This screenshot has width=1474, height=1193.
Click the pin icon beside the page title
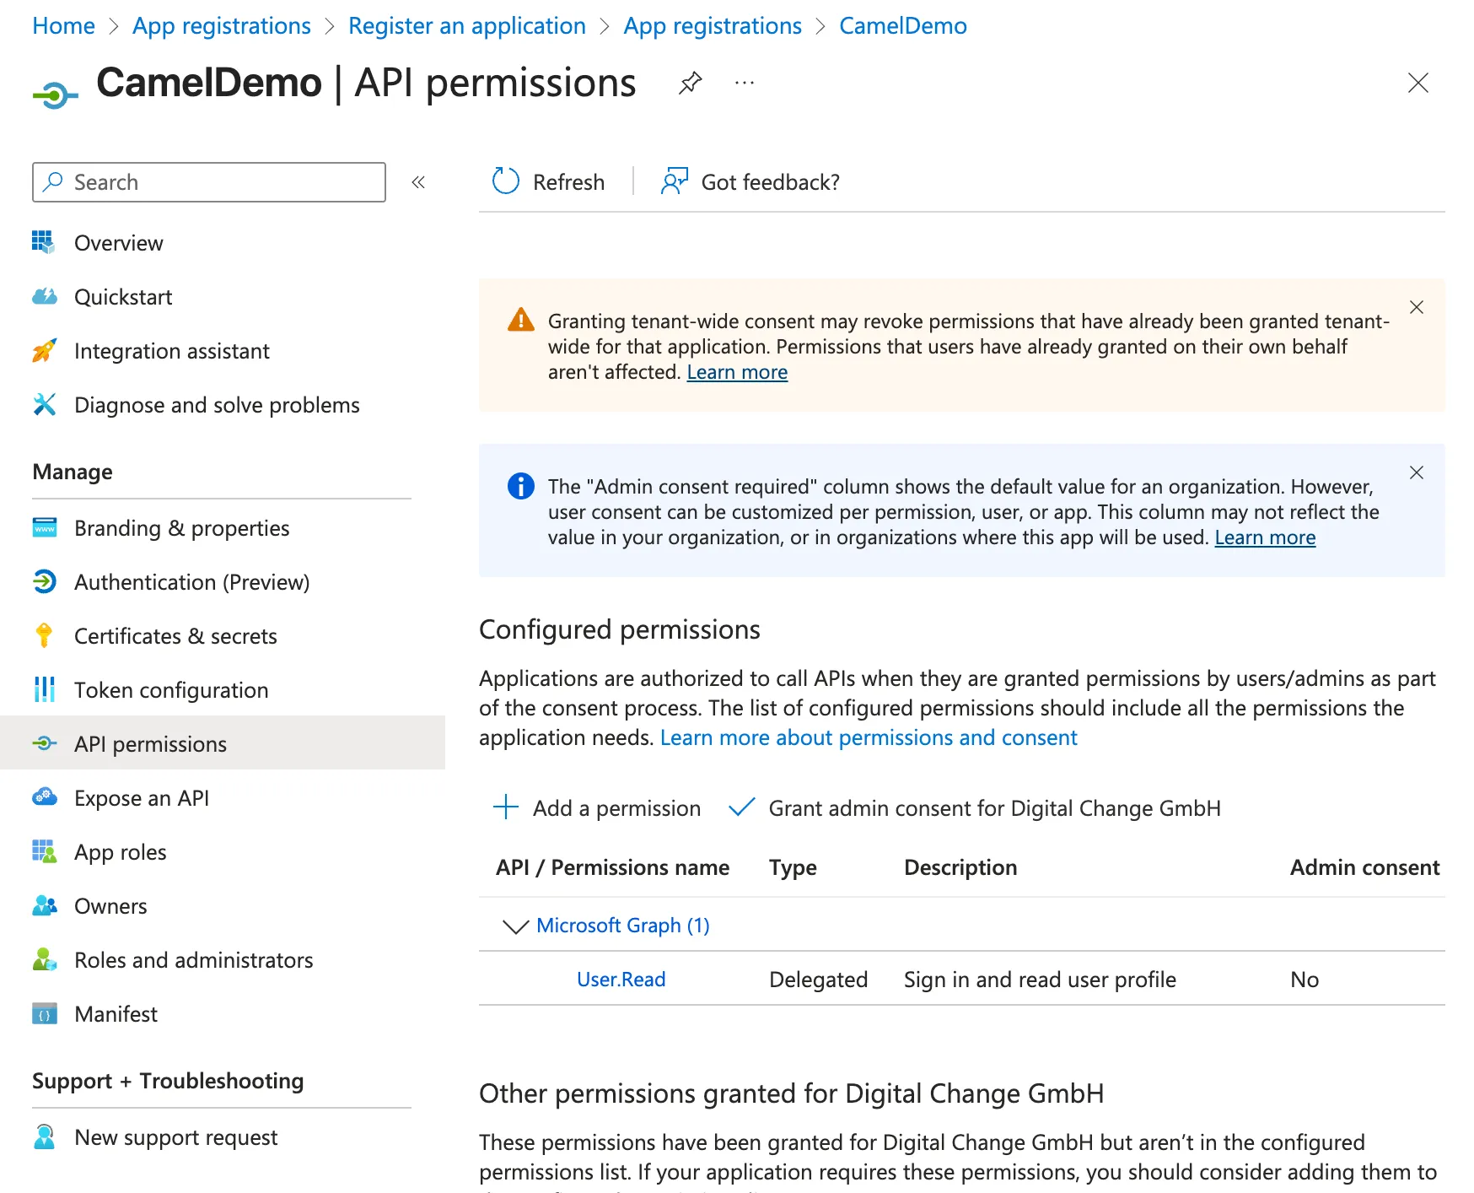690,83
